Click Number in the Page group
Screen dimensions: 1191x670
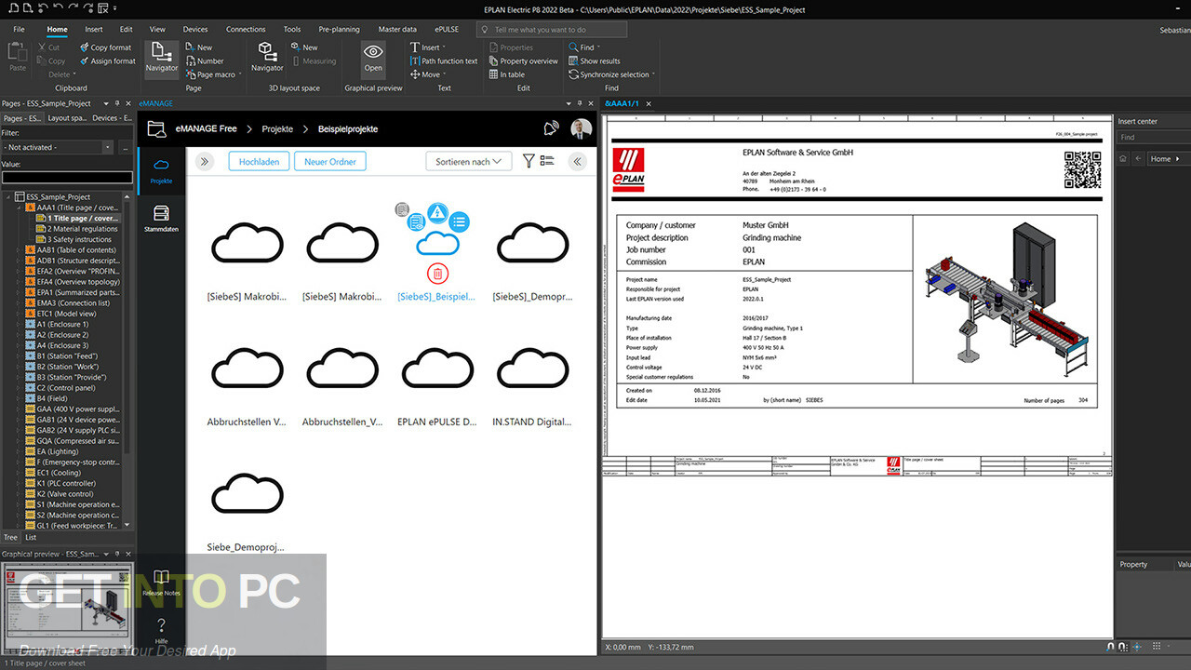point(204,61)
